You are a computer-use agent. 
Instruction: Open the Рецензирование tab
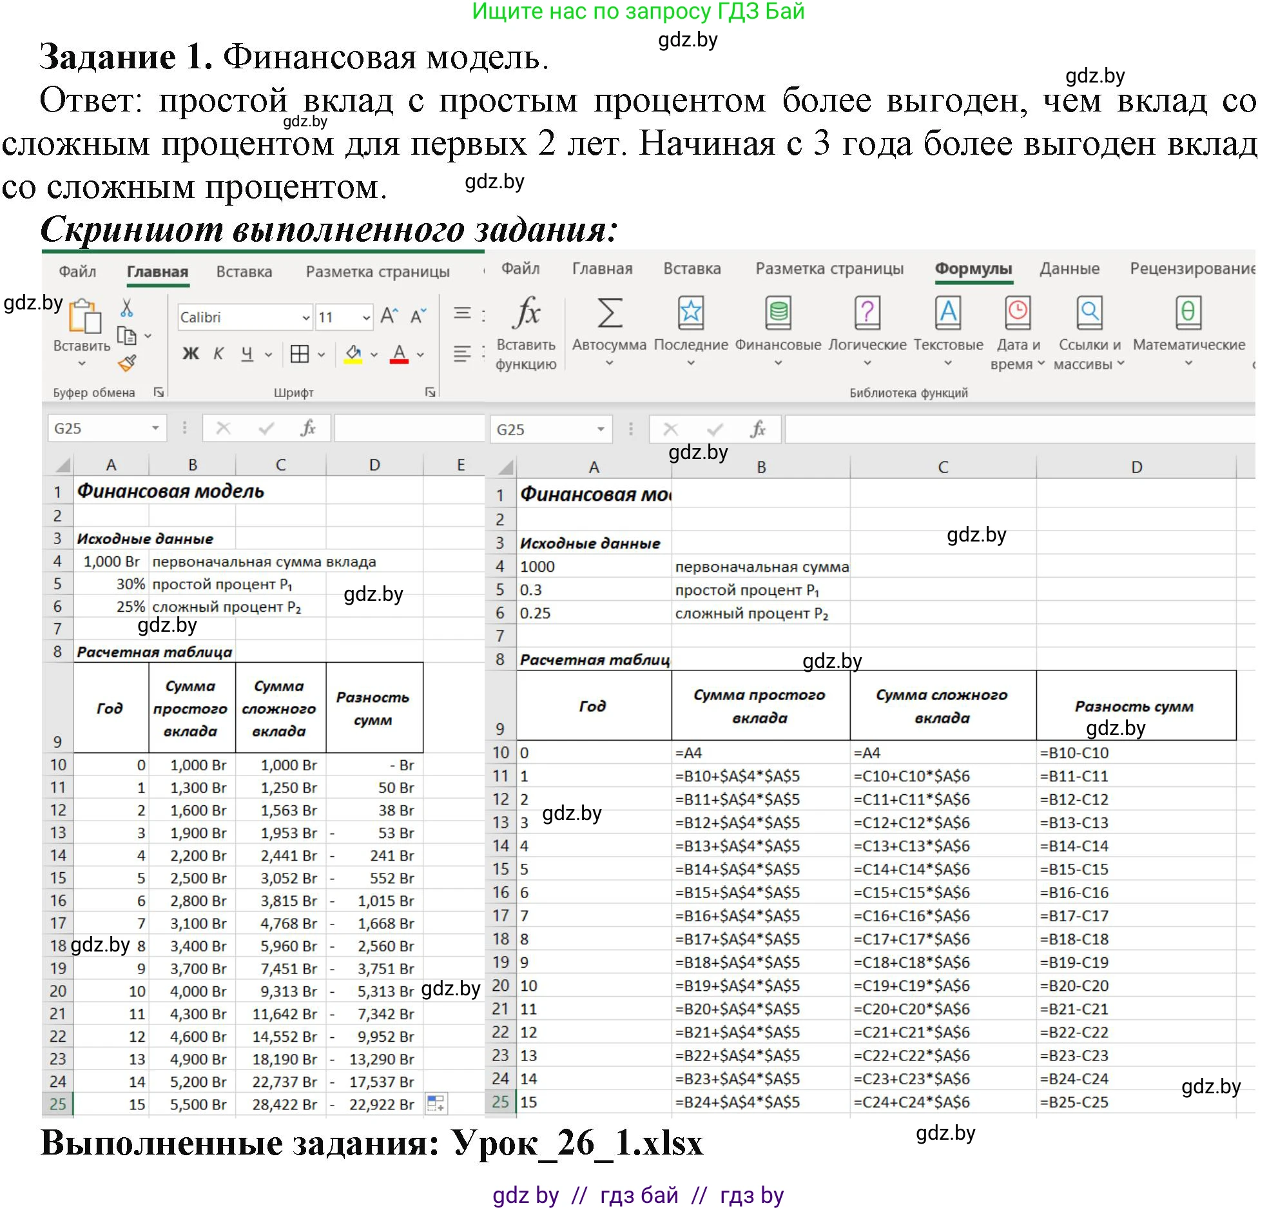tap(1192, 268)
